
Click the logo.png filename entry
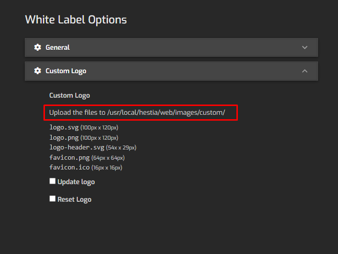pyautogui.click(x=64, y=138)
